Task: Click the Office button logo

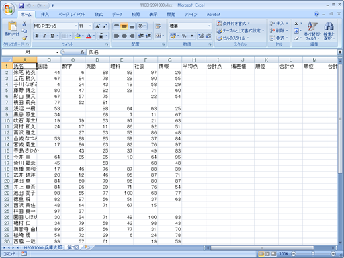Action: [9, 9]
